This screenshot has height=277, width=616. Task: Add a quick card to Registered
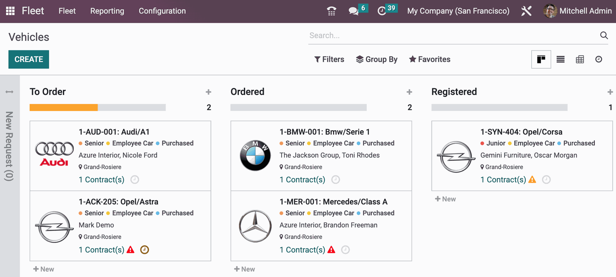(610, 92)
